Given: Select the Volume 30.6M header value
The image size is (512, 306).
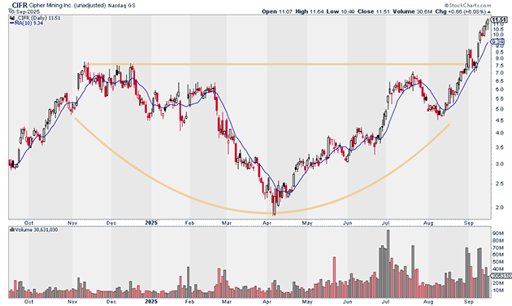Looking at the screenshot, I should (412, 11).
